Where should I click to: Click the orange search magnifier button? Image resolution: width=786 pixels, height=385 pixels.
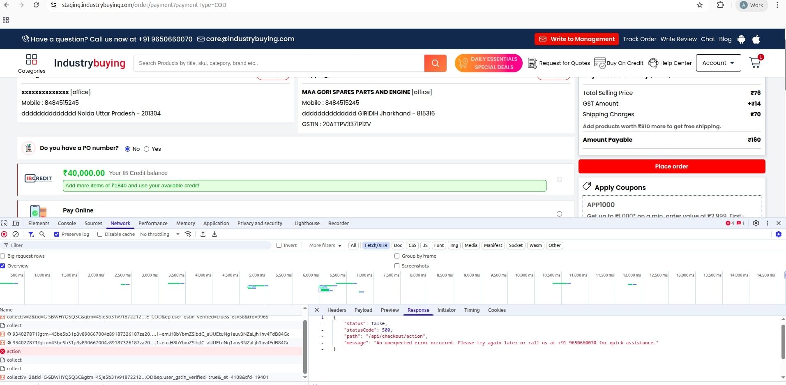coord(435,63)
